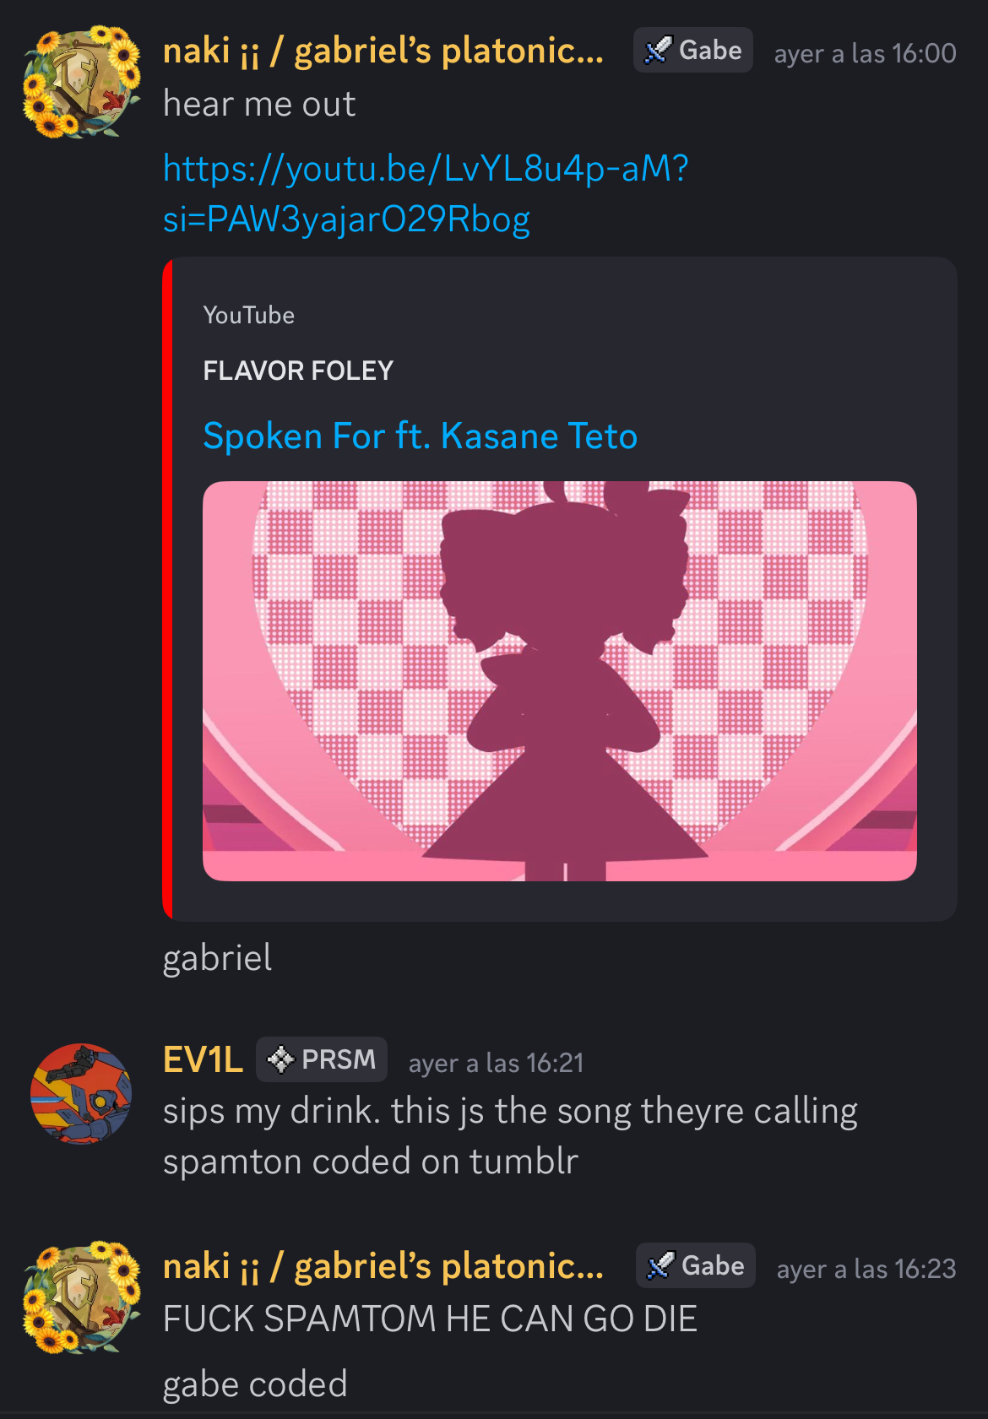988x1419 pixels.
Task: Click naki's username at 16:23 message
Action: tap(383, 1266)
